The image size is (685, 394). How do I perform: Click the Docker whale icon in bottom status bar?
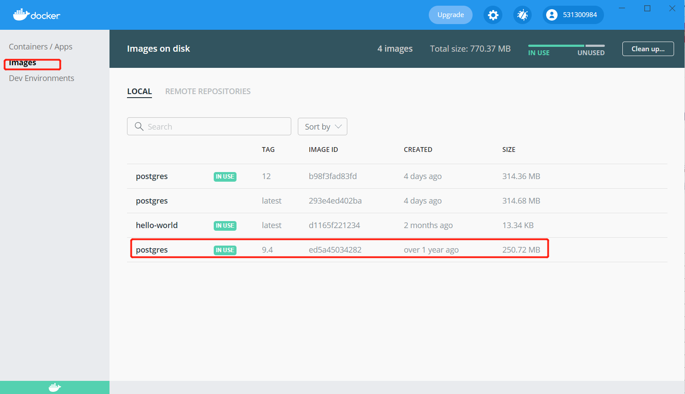tap(55, 387)
